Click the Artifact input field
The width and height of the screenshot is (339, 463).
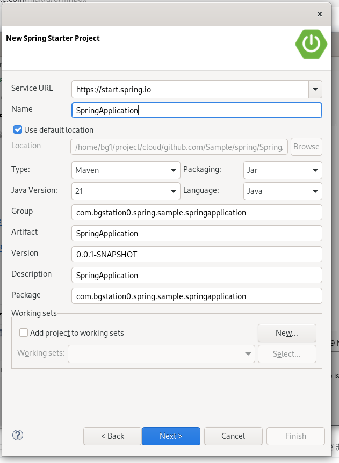pos(197,233)
